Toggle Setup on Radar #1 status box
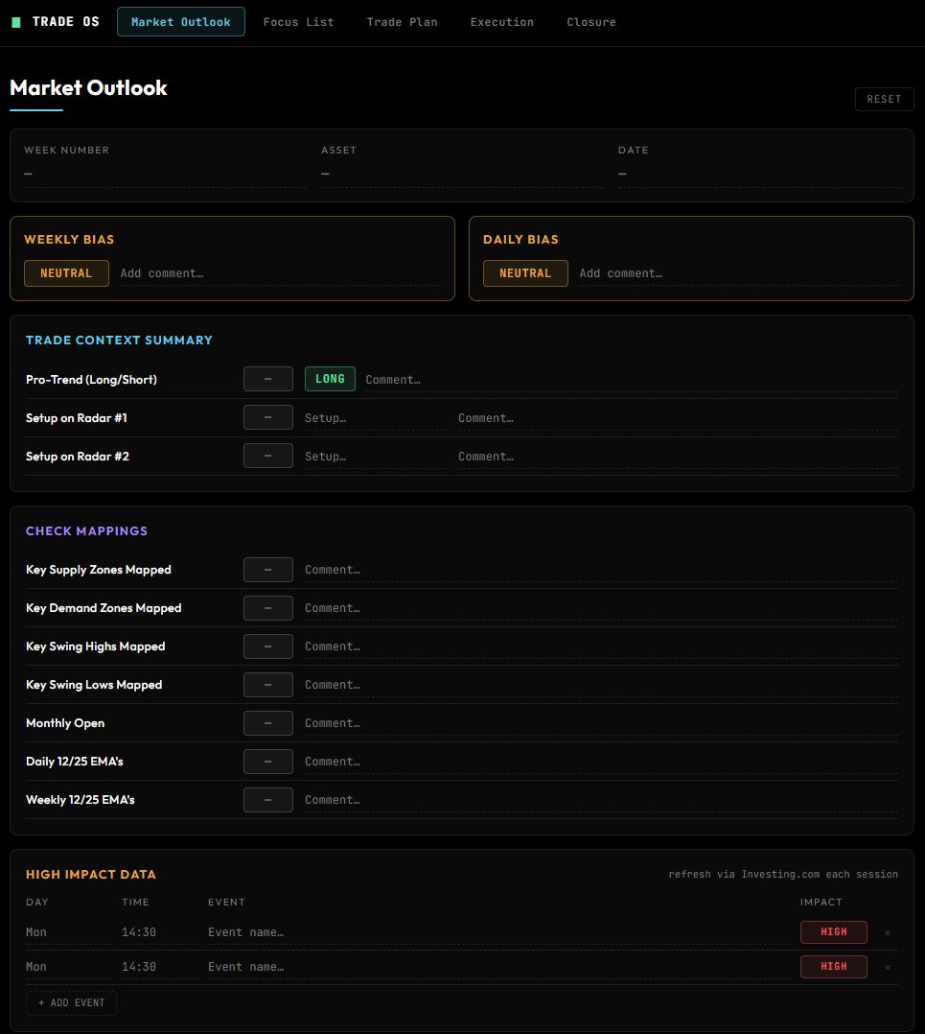Viewport: 925px width, 1034px height. (268, 417)
